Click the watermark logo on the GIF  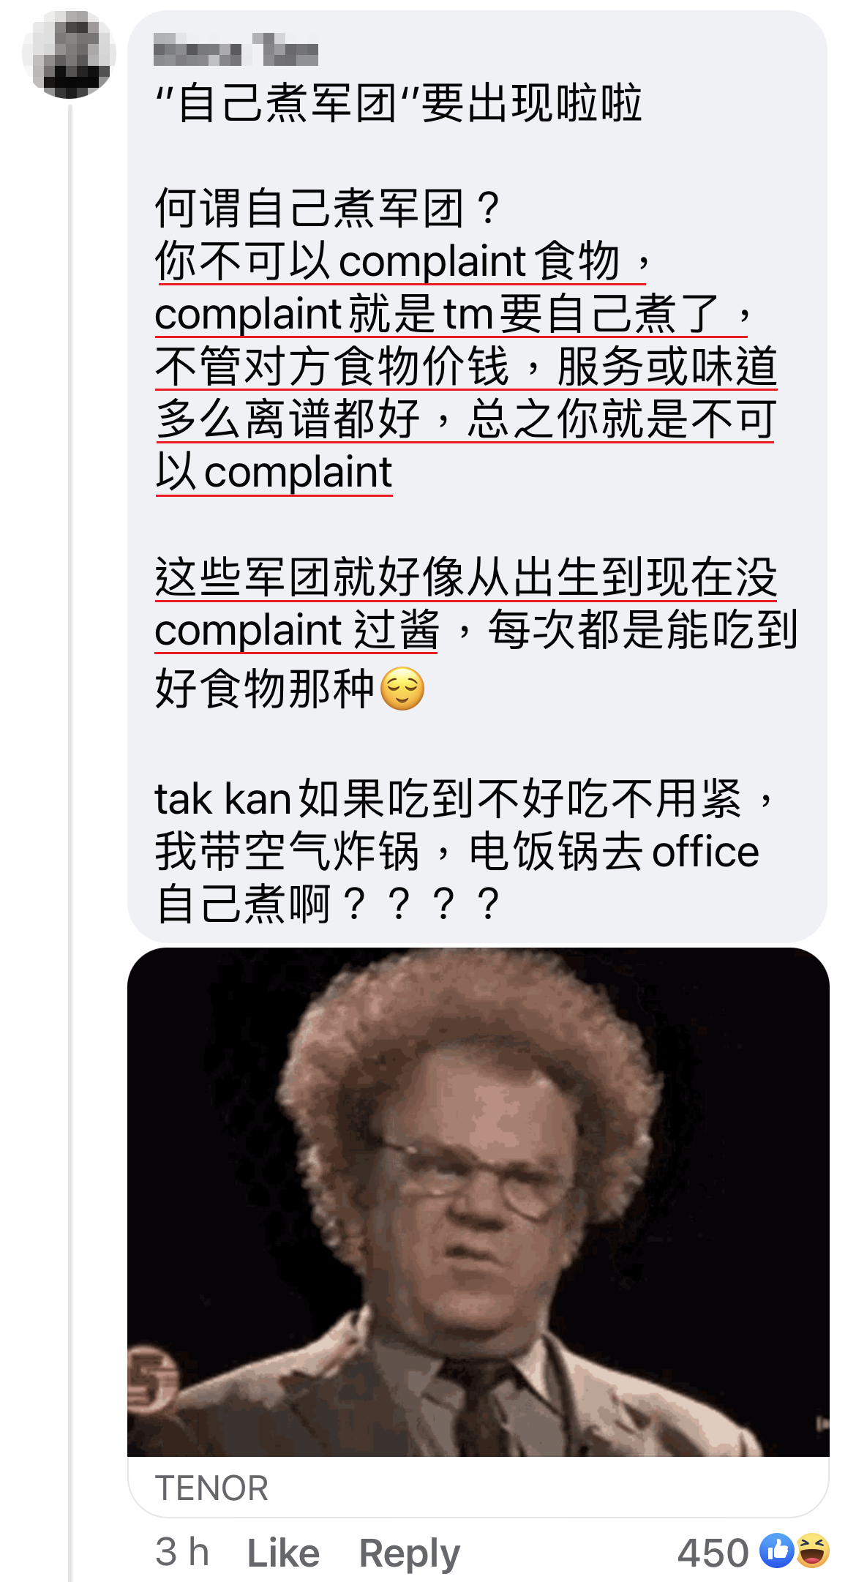[x=151, y=1375]
